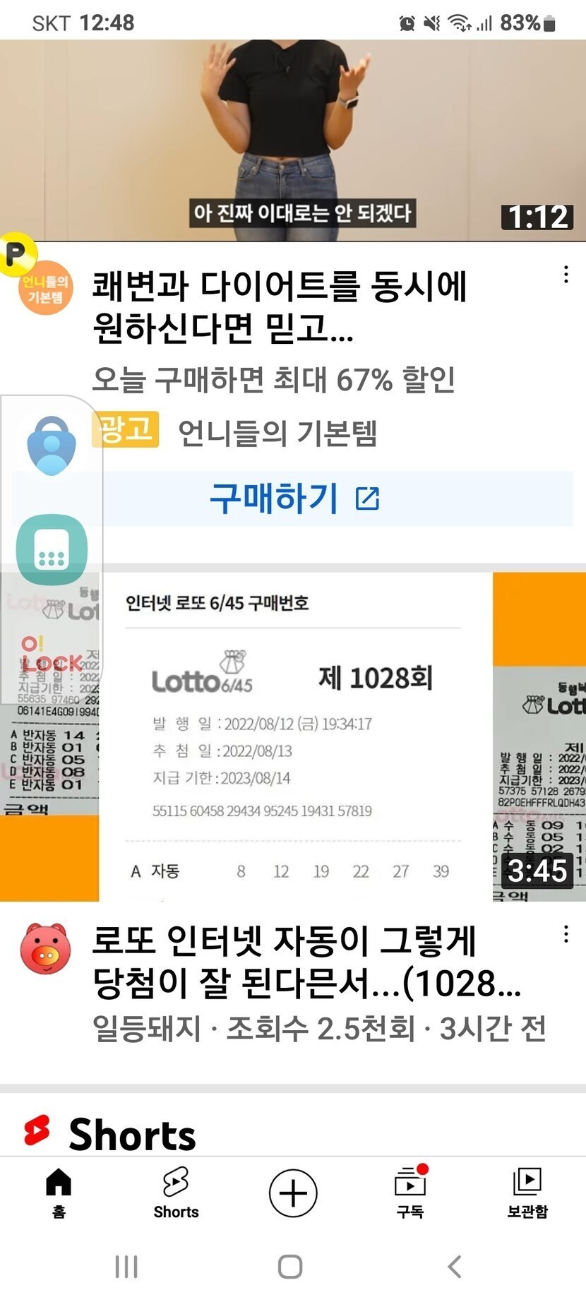The height and width of the screenshot is (1302, 586).
Task: Tap the red Shorts section logo
Action: (37, 1131)
